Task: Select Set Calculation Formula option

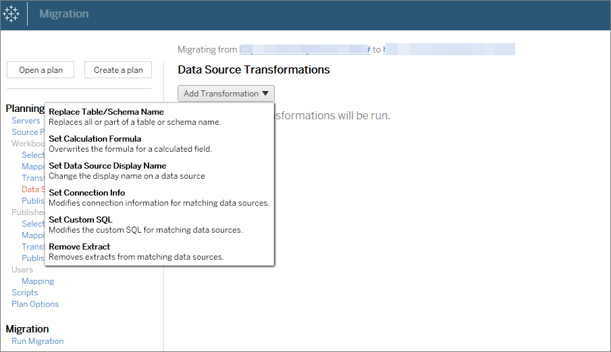Action: (x=95, y=139)
